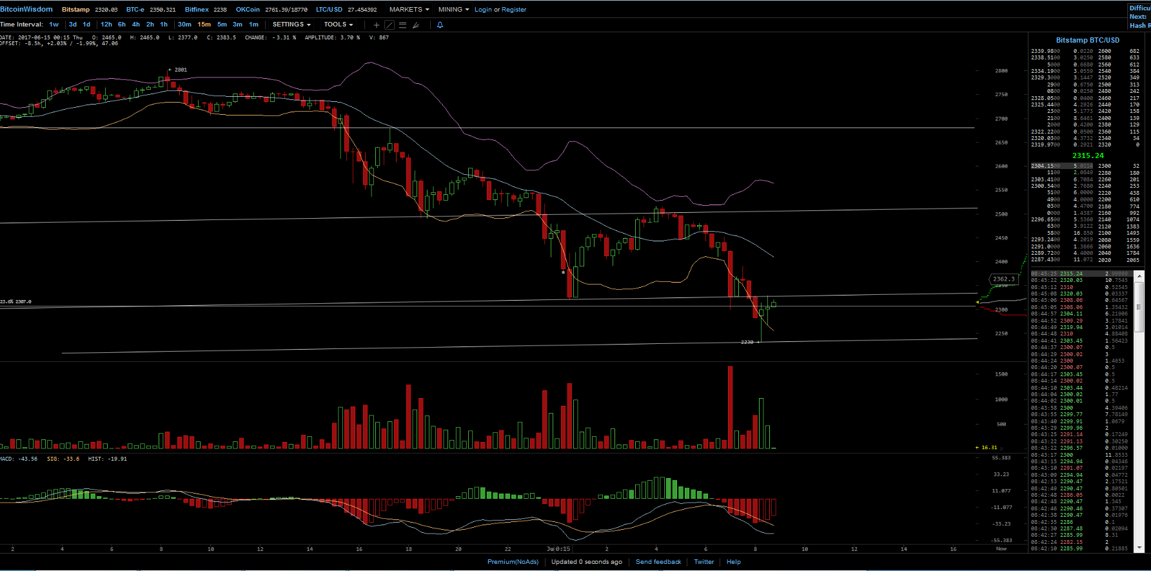Expand the TOOLS dropdown
Viewport: 1151px width, 571px height.
pyautogui.click(x=339, y=25)
